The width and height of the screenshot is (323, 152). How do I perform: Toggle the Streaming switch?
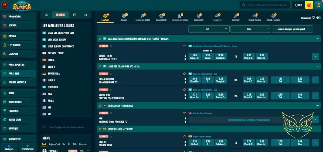[x=318, y=18]
